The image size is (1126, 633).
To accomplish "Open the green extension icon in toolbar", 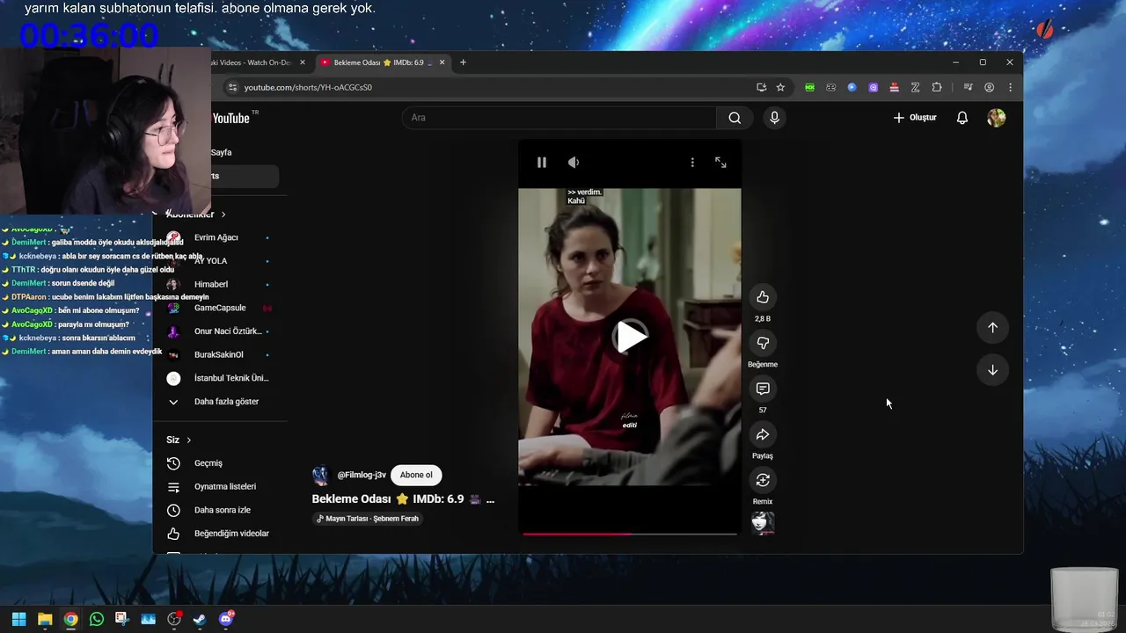I will click(809, 87).
